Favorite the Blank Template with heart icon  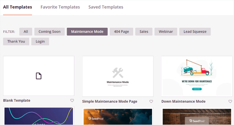click(72, 100)
